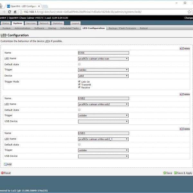
Task: Open USB2 LED Name dropdown
Action: tap(103, 104)
